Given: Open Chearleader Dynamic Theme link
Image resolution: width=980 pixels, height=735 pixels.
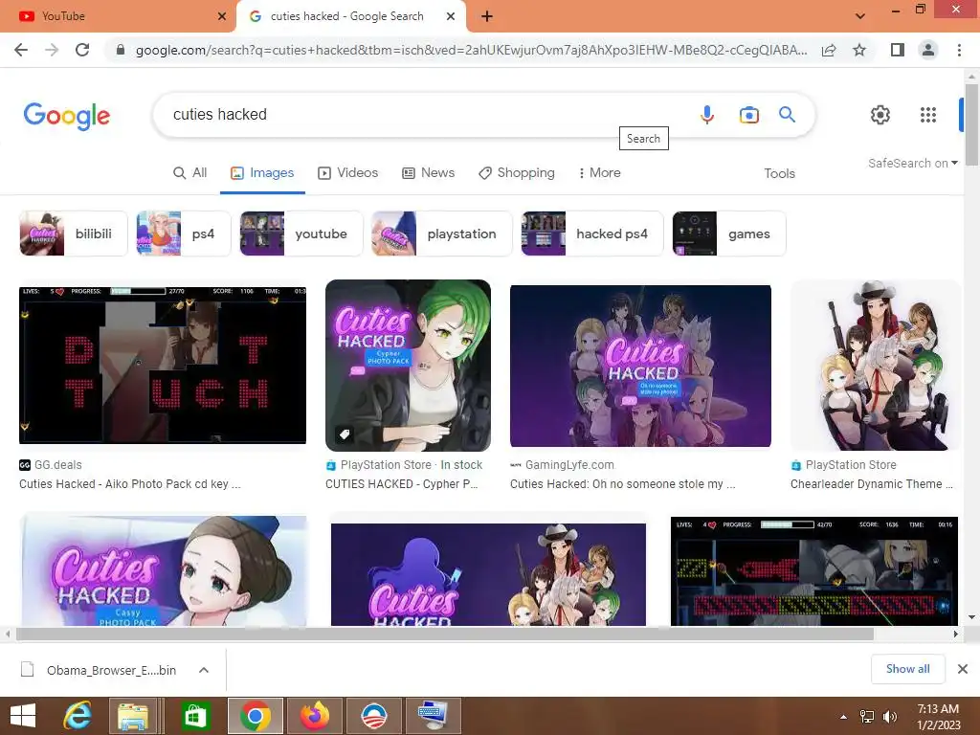Looking at the screenshot, I should point(871,484).
